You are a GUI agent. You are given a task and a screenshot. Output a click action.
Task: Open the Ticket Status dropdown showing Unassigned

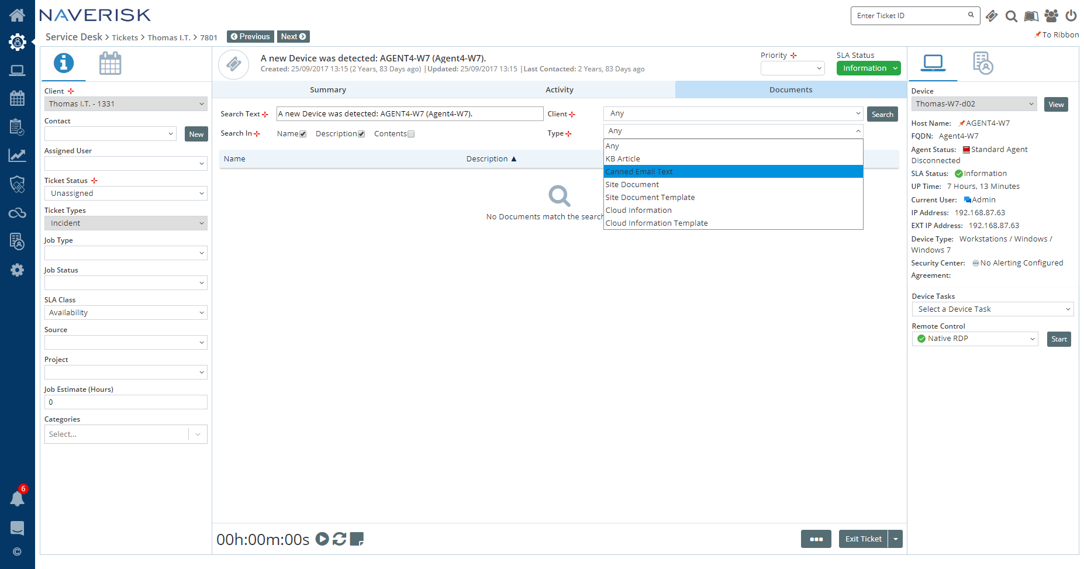[x=126, y=194]
